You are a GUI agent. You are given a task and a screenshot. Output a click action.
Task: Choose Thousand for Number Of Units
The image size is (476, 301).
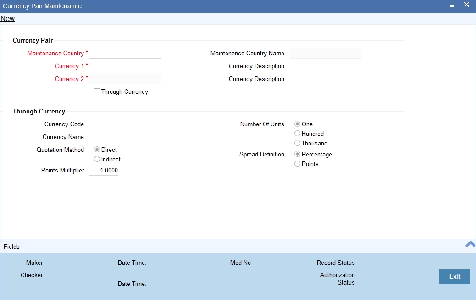(x=298, y=143)
